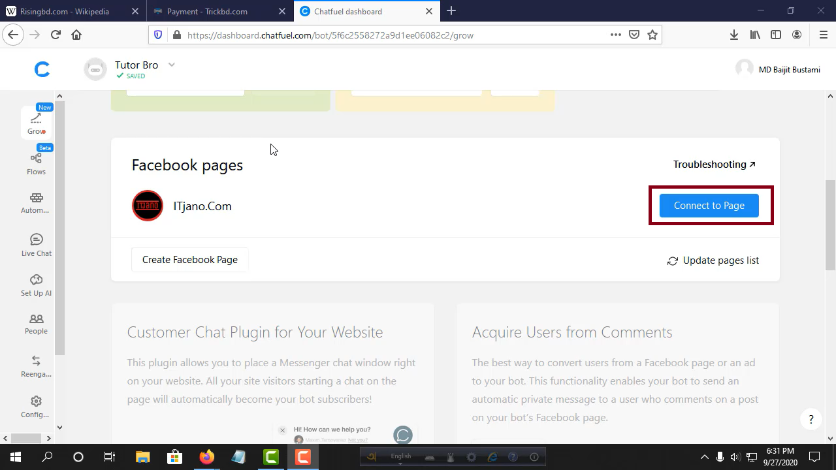Image resolution: width=836 pixels, height=470 pixels.
Task: Open the Library menu icon
Action: 755,35
